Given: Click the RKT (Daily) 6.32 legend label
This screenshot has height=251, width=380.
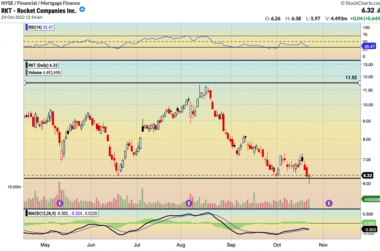Looking at the screenshot, I should point(42,65).
